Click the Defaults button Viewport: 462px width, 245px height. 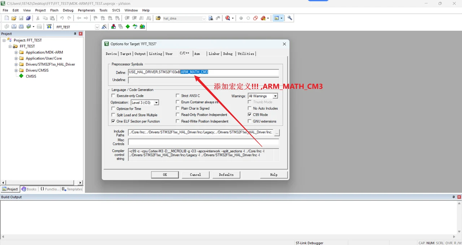[x=226, y=175]
